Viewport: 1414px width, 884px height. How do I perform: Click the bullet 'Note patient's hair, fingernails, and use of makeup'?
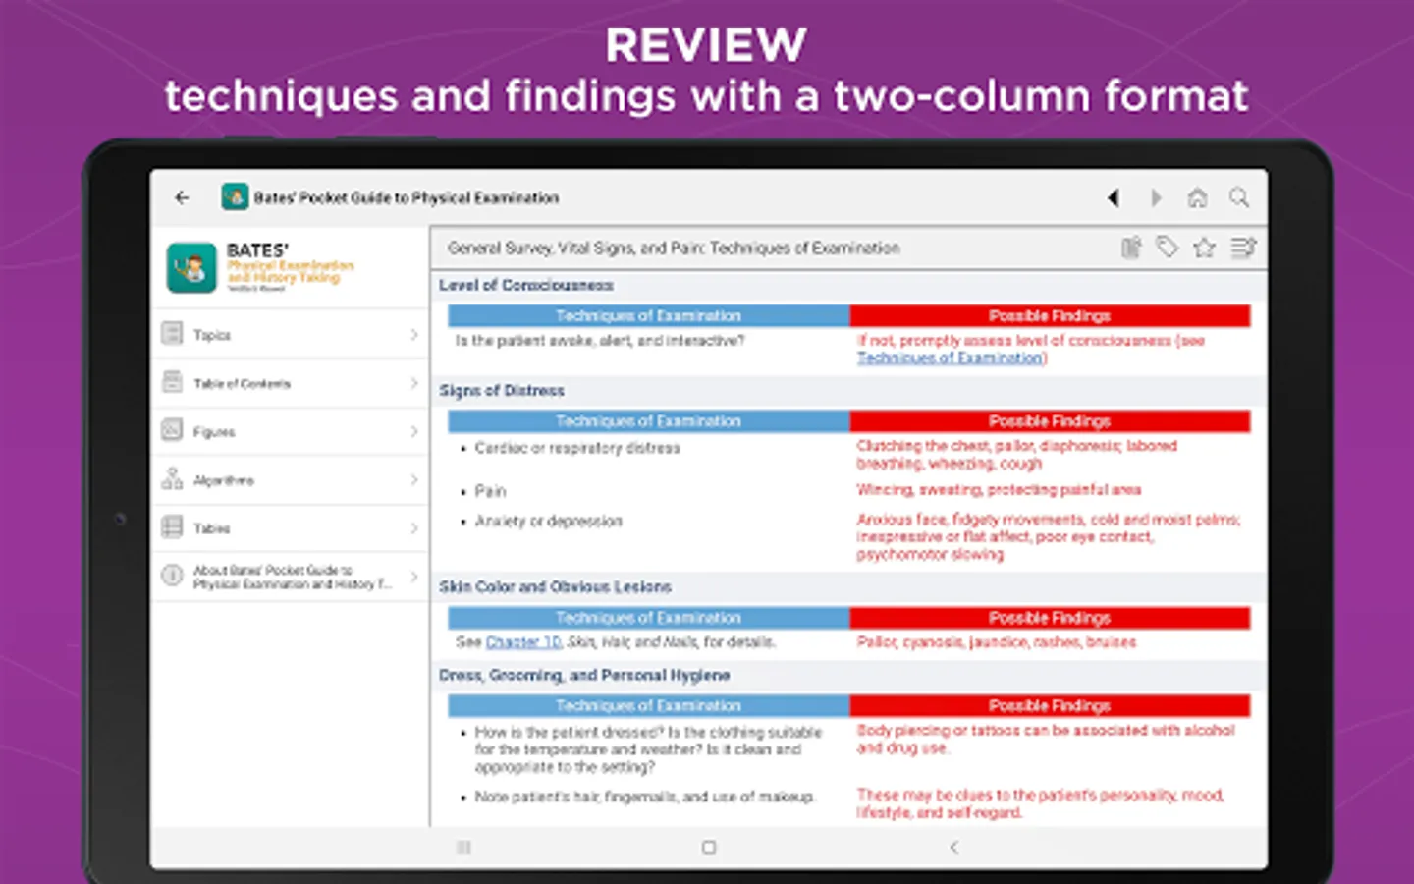(x=644, y=797)
